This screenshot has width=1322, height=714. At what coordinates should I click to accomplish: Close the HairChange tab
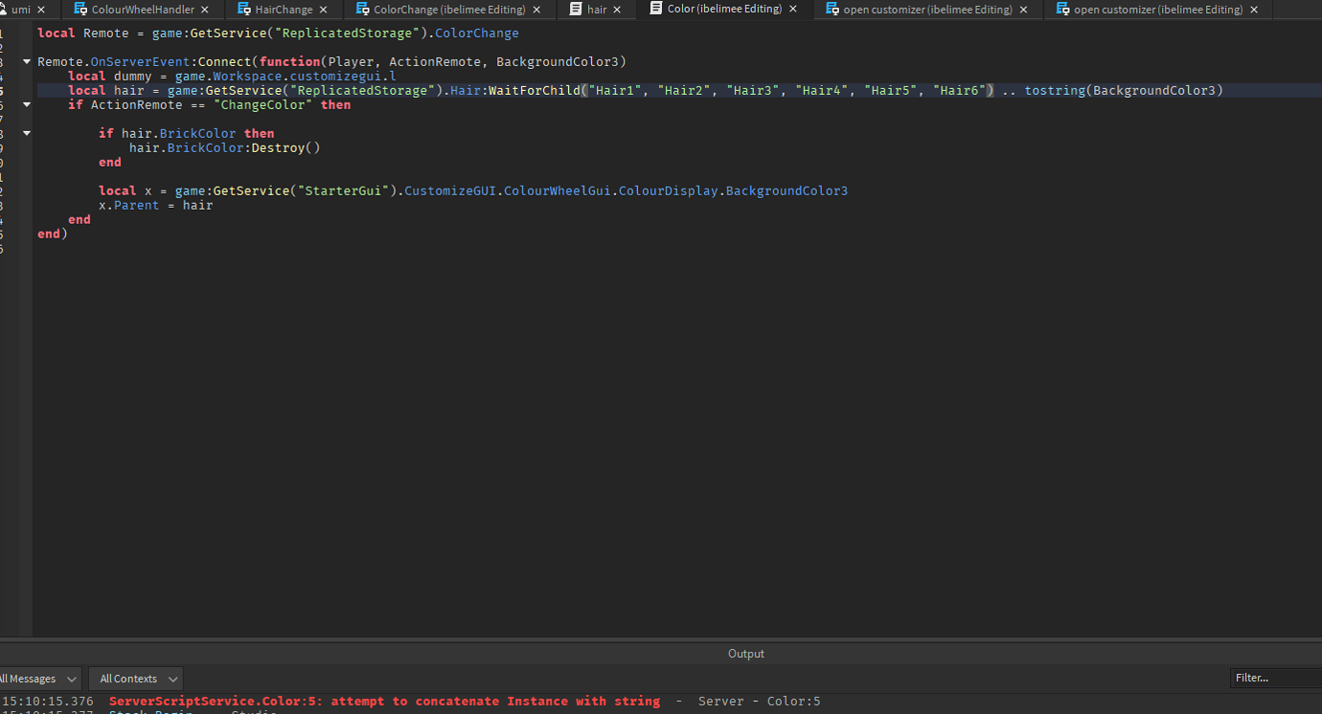(x=323, y=10)
